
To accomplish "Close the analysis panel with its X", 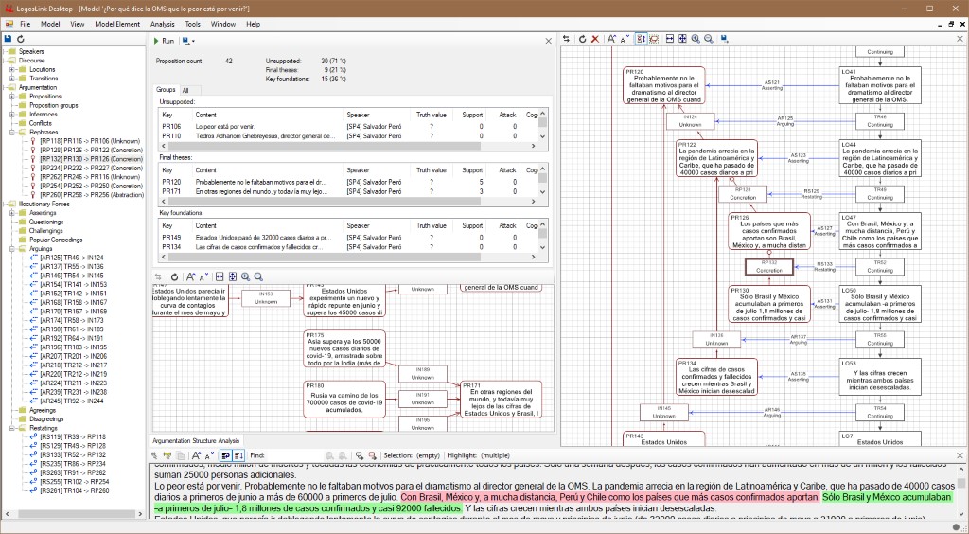I will pos(548,41).
